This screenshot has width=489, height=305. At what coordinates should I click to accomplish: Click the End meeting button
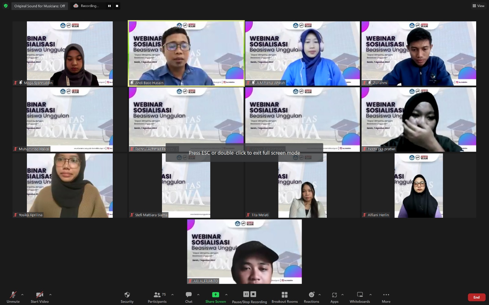point(476,297)
